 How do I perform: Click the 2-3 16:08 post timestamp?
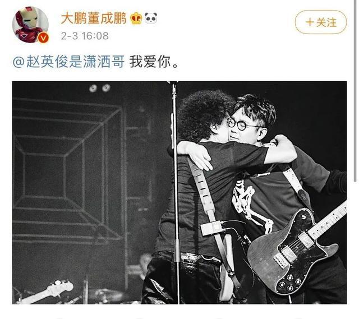tap(85, 36)
